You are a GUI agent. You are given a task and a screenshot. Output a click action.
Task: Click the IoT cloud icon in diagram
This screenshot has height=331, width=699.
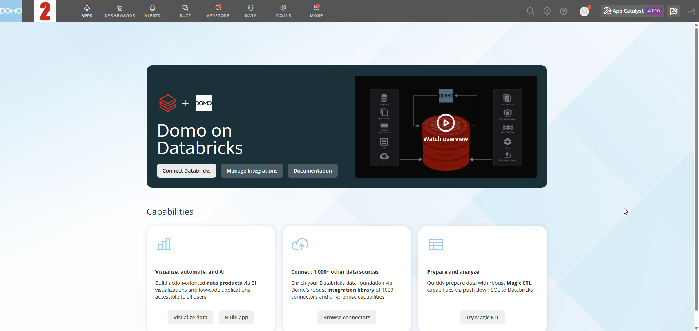pos(384,156)
